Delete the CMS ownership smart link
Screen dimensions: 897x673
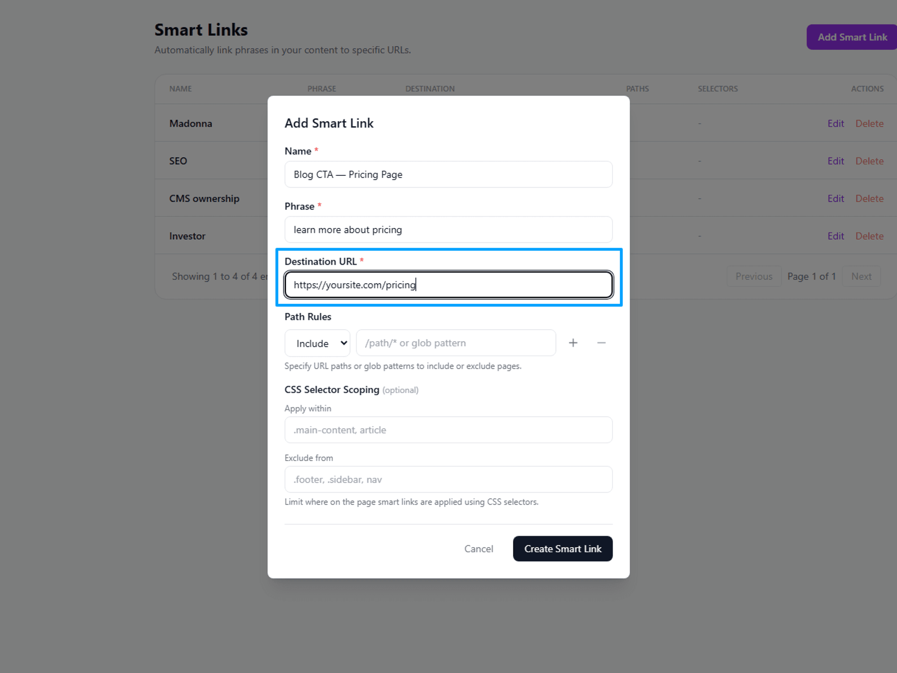pyautogui.click(x=869, y=198)
